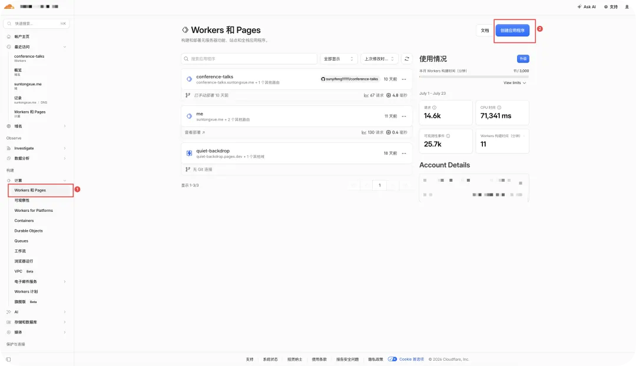This screenshot has height=366, width=636.
Task: Open the me application
Action: [x=200, y=114]
